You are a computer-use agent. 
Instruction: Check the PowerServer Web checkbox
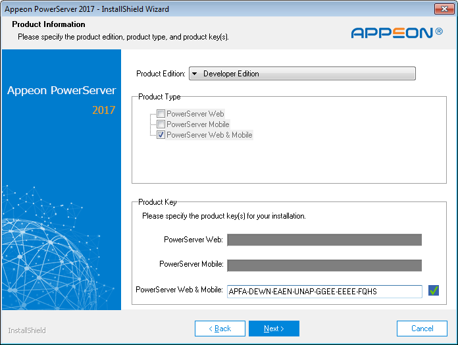click(161, 114)
